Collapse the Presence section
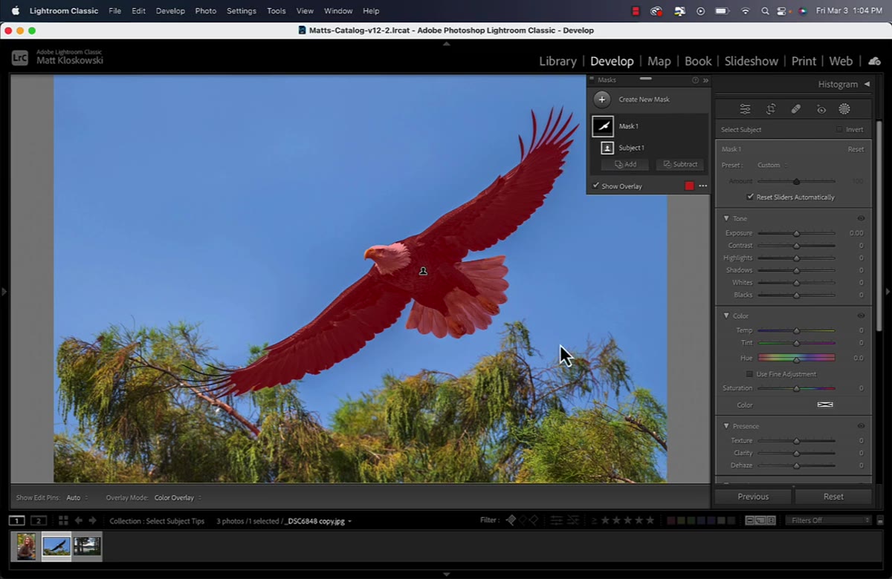Image resolution: width=892 pixels, height=579 pixels. 726,426
